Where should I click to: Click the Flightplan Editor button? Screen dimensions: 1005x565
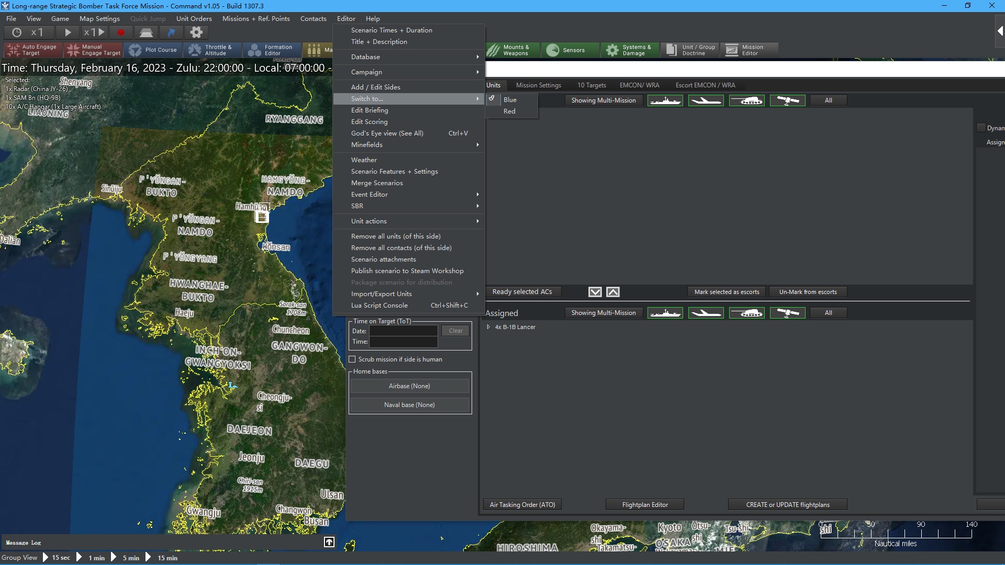pyautogui.click(x=644, y=505)
